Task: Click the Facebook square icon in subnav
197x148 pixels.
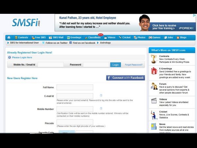Action: point(71,43)
